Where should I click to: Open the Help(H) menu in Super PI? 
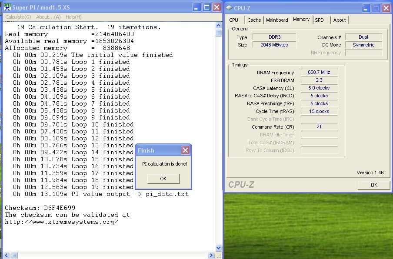73,17
